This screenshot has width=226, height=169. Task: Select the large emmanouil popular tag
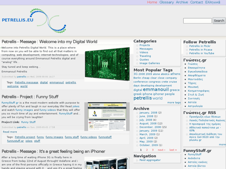(x=156, y=90)
